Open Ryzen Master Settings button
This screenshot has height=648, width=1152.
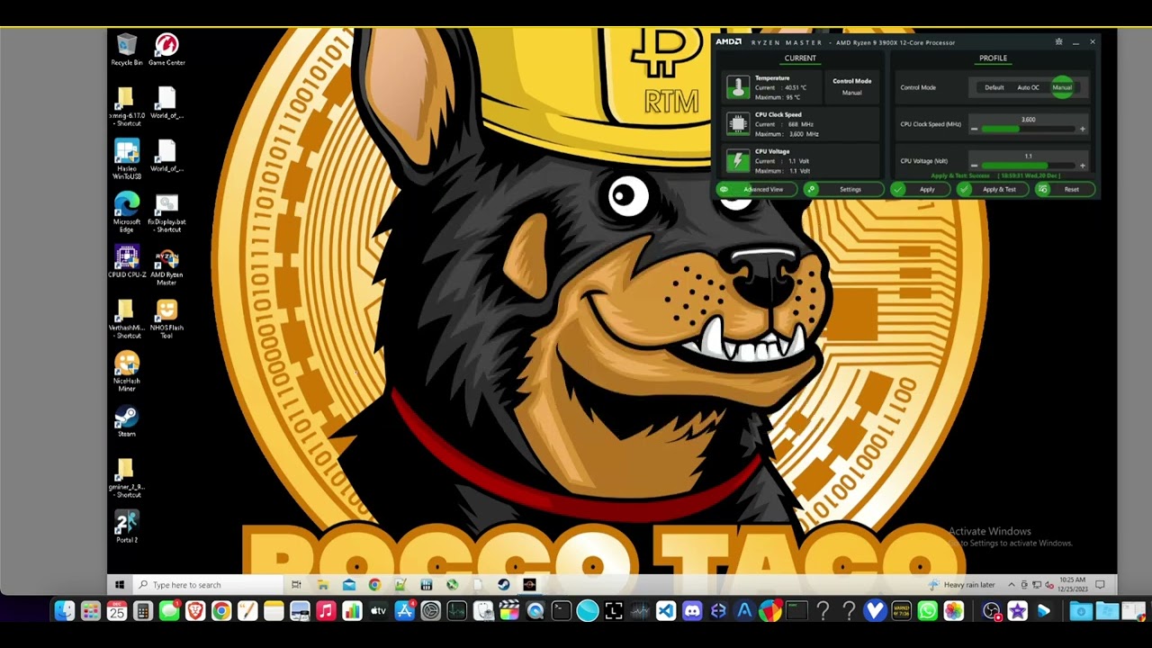[x=844, y=190]
